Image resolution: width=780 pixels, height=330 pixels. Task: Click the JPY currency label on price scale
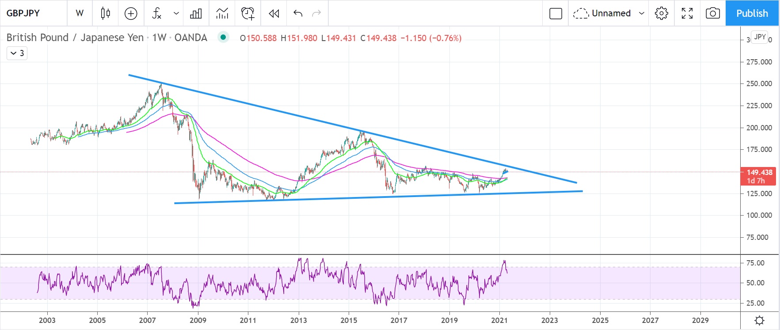760,37
